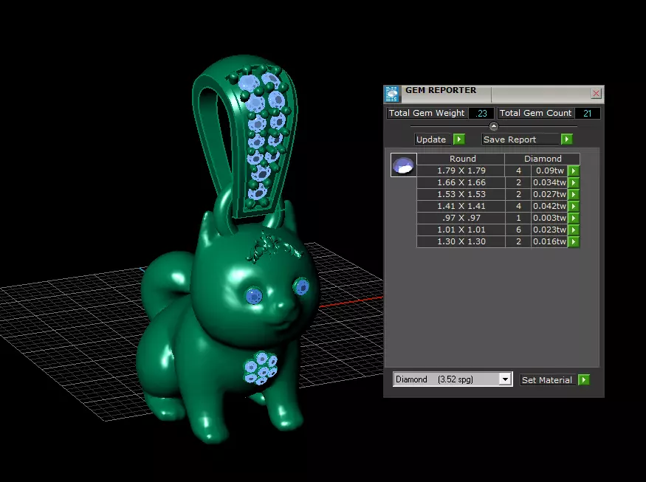The image size is (646, 482).
Task: Click the 0.09tw weight cell
Action: click(x=549, y=171)
